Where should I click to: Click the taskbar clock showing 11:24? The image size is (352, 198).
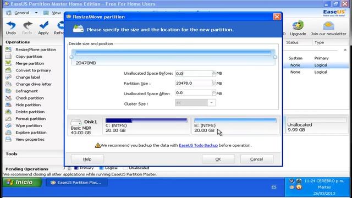pyautogui.click(x=324, y=181)
